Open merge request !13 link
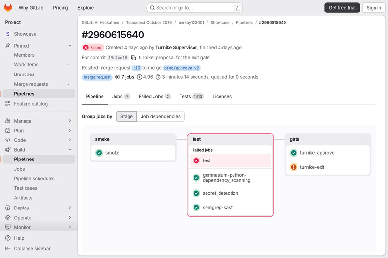Viewport: 388px width, 258px height. tap(136, 68)
